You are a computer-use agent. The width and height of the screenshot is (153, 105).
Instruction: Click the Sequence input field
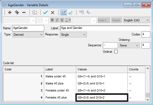click(x=110, y=45)
